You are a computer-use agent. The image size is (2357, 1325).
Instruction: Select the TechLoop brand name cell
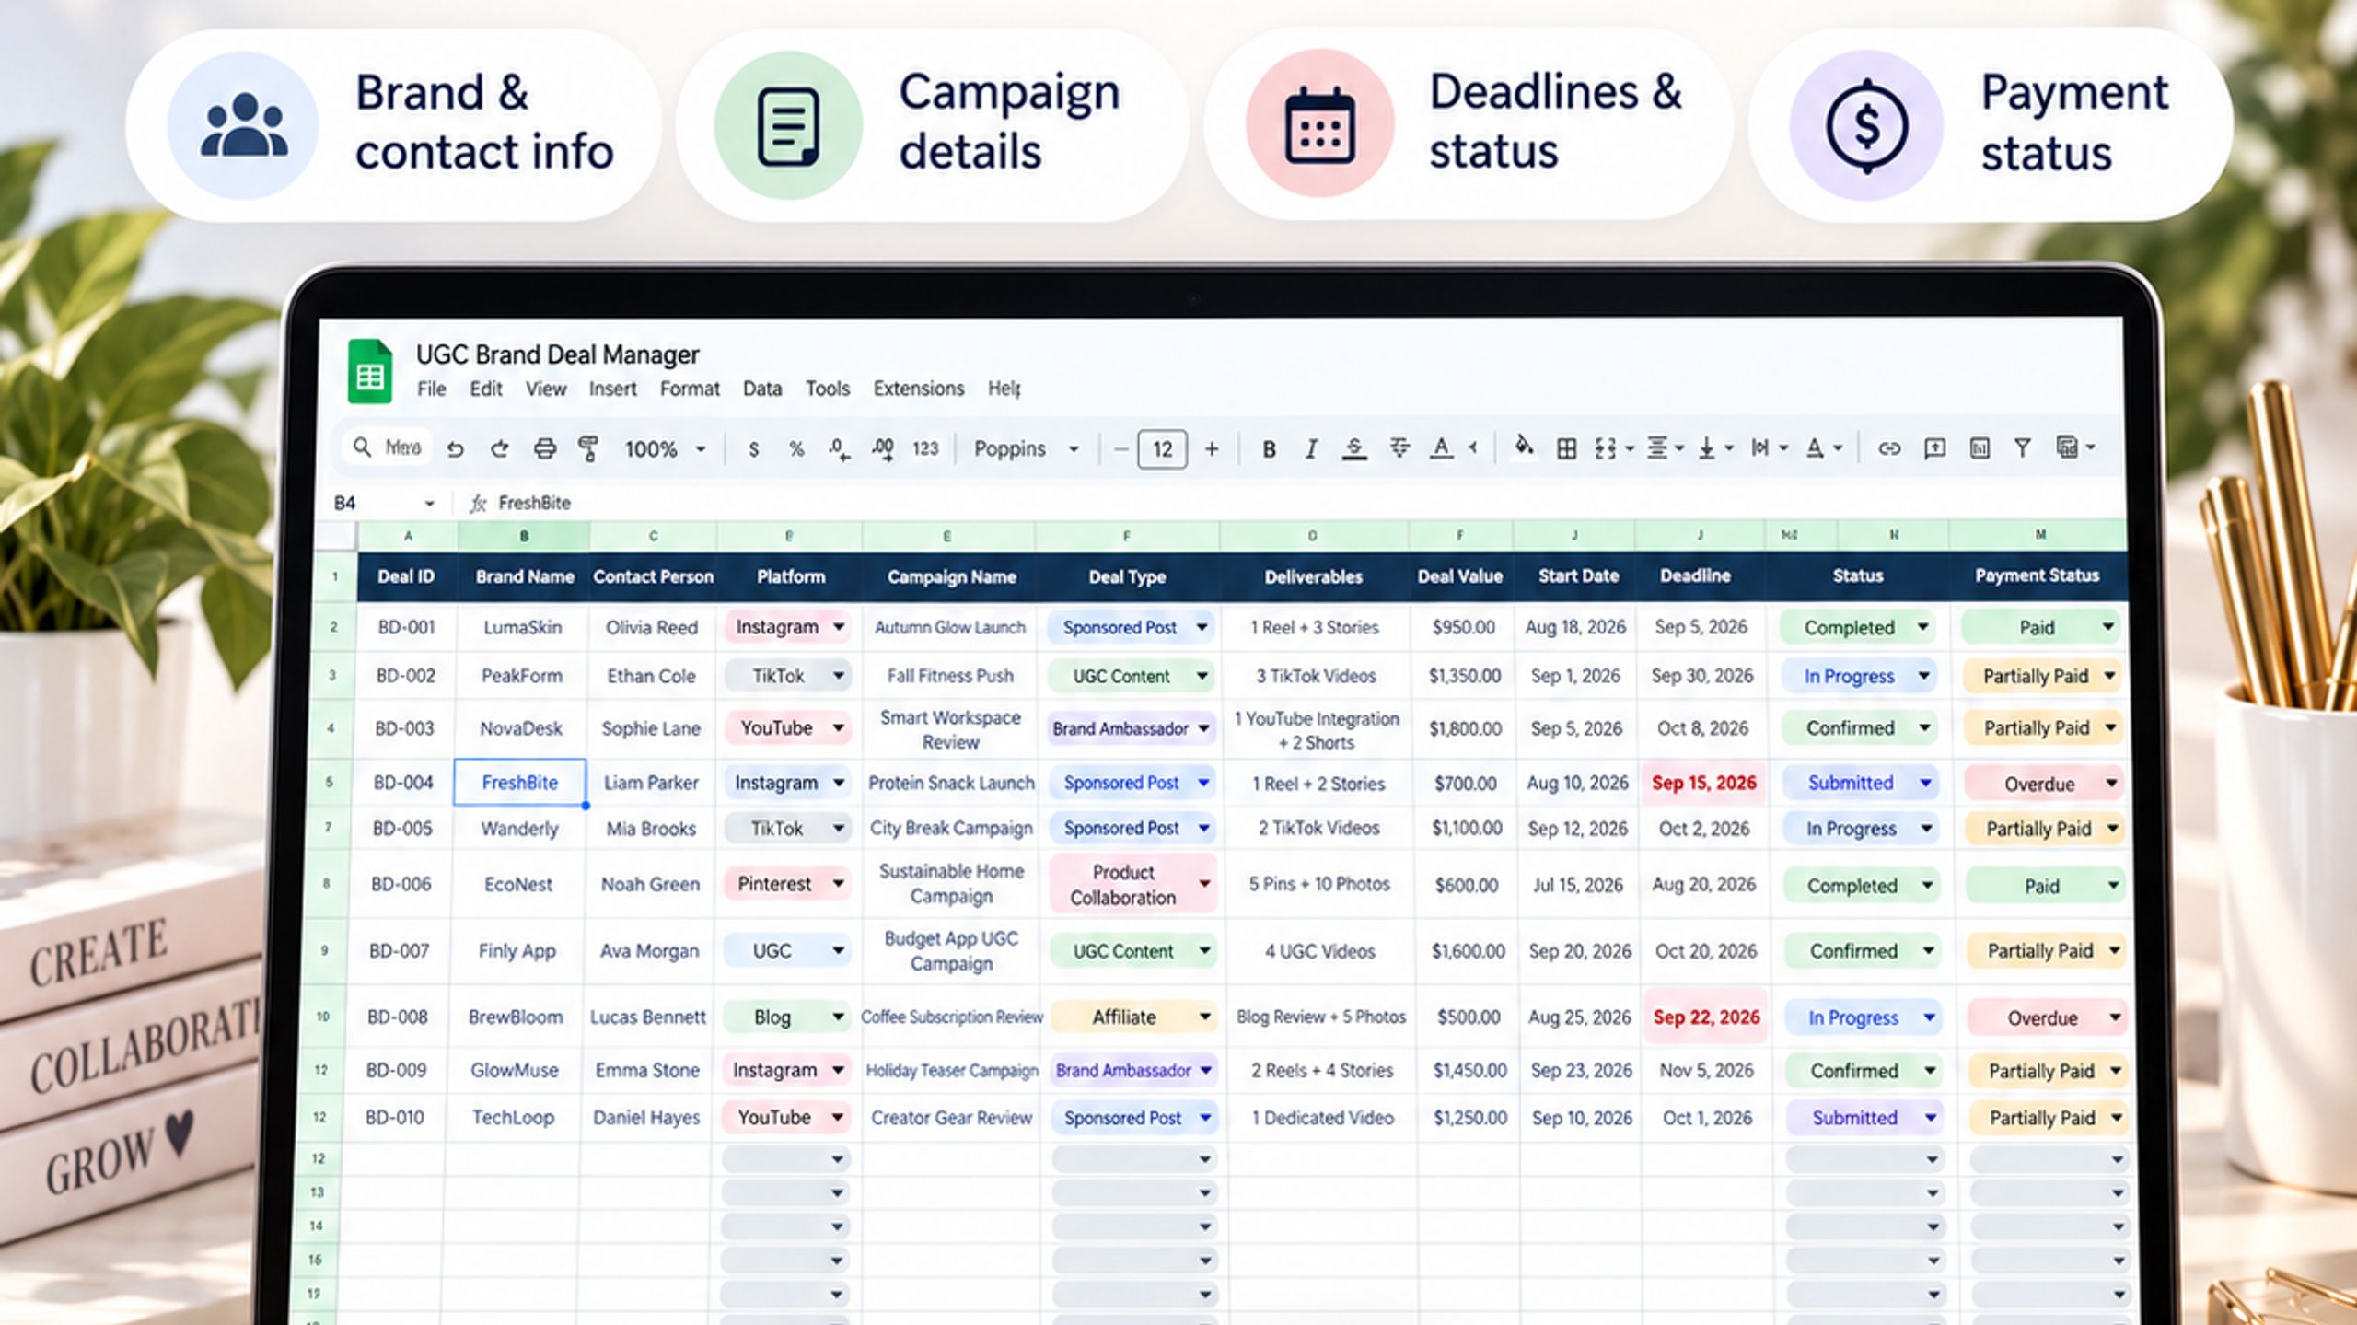point(513,1117)
